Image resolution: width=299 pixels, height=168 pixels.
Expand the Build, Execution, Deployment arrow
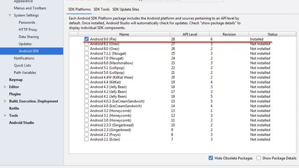(x=5, y=101)
